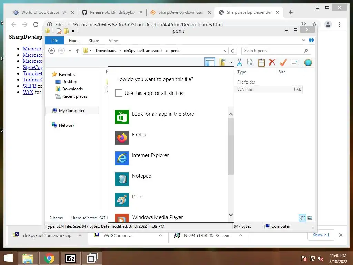Click the Paste clipboard icon
The height and width of the screenshot is (265, 353).
(261, 62)
